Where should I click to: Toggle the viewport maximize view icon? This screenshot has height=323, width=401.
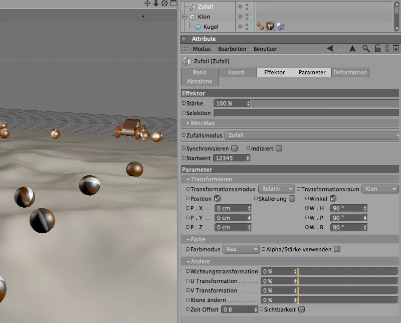click(x=172, y=4)
